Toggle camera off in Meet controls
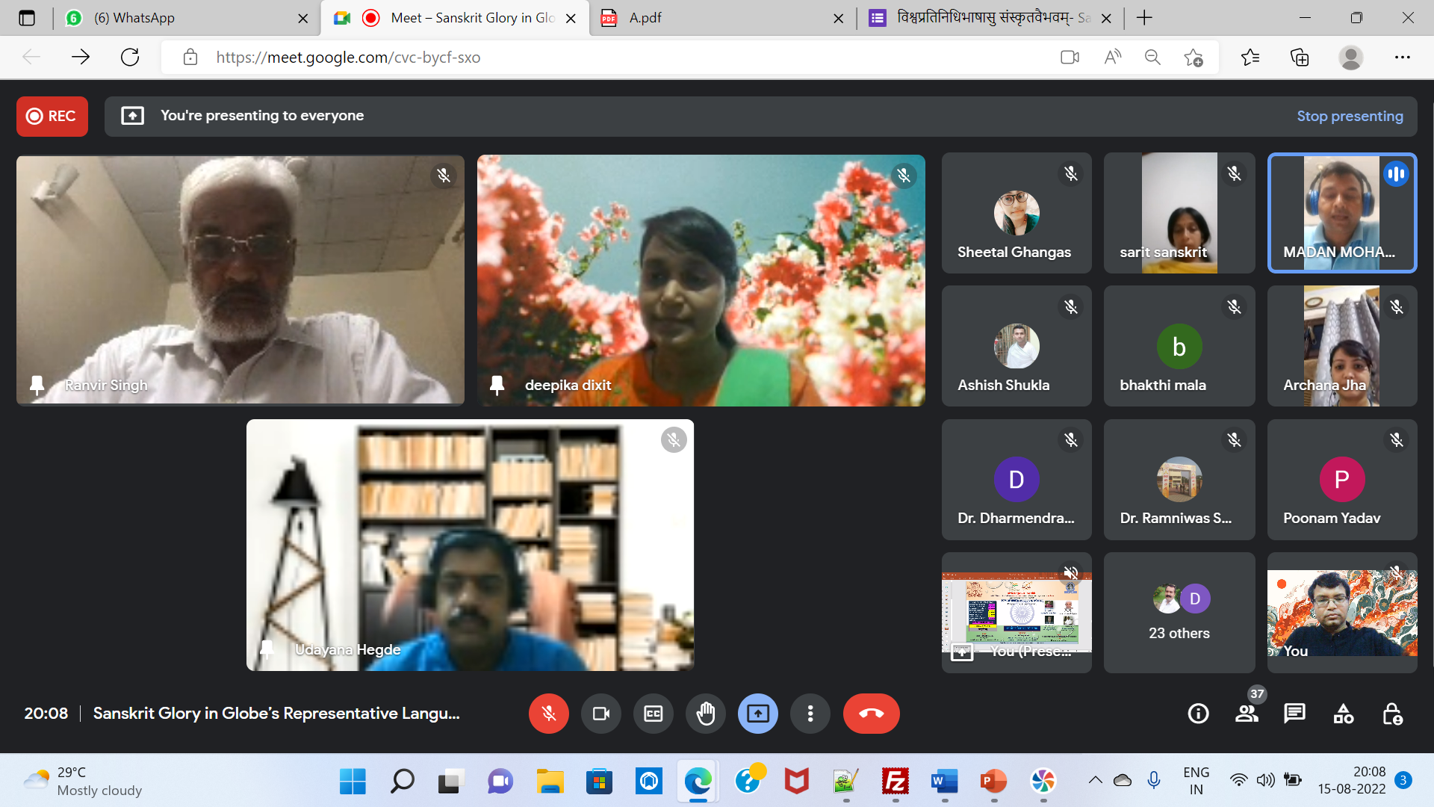Screen dimensions: 1434x807 600,714
